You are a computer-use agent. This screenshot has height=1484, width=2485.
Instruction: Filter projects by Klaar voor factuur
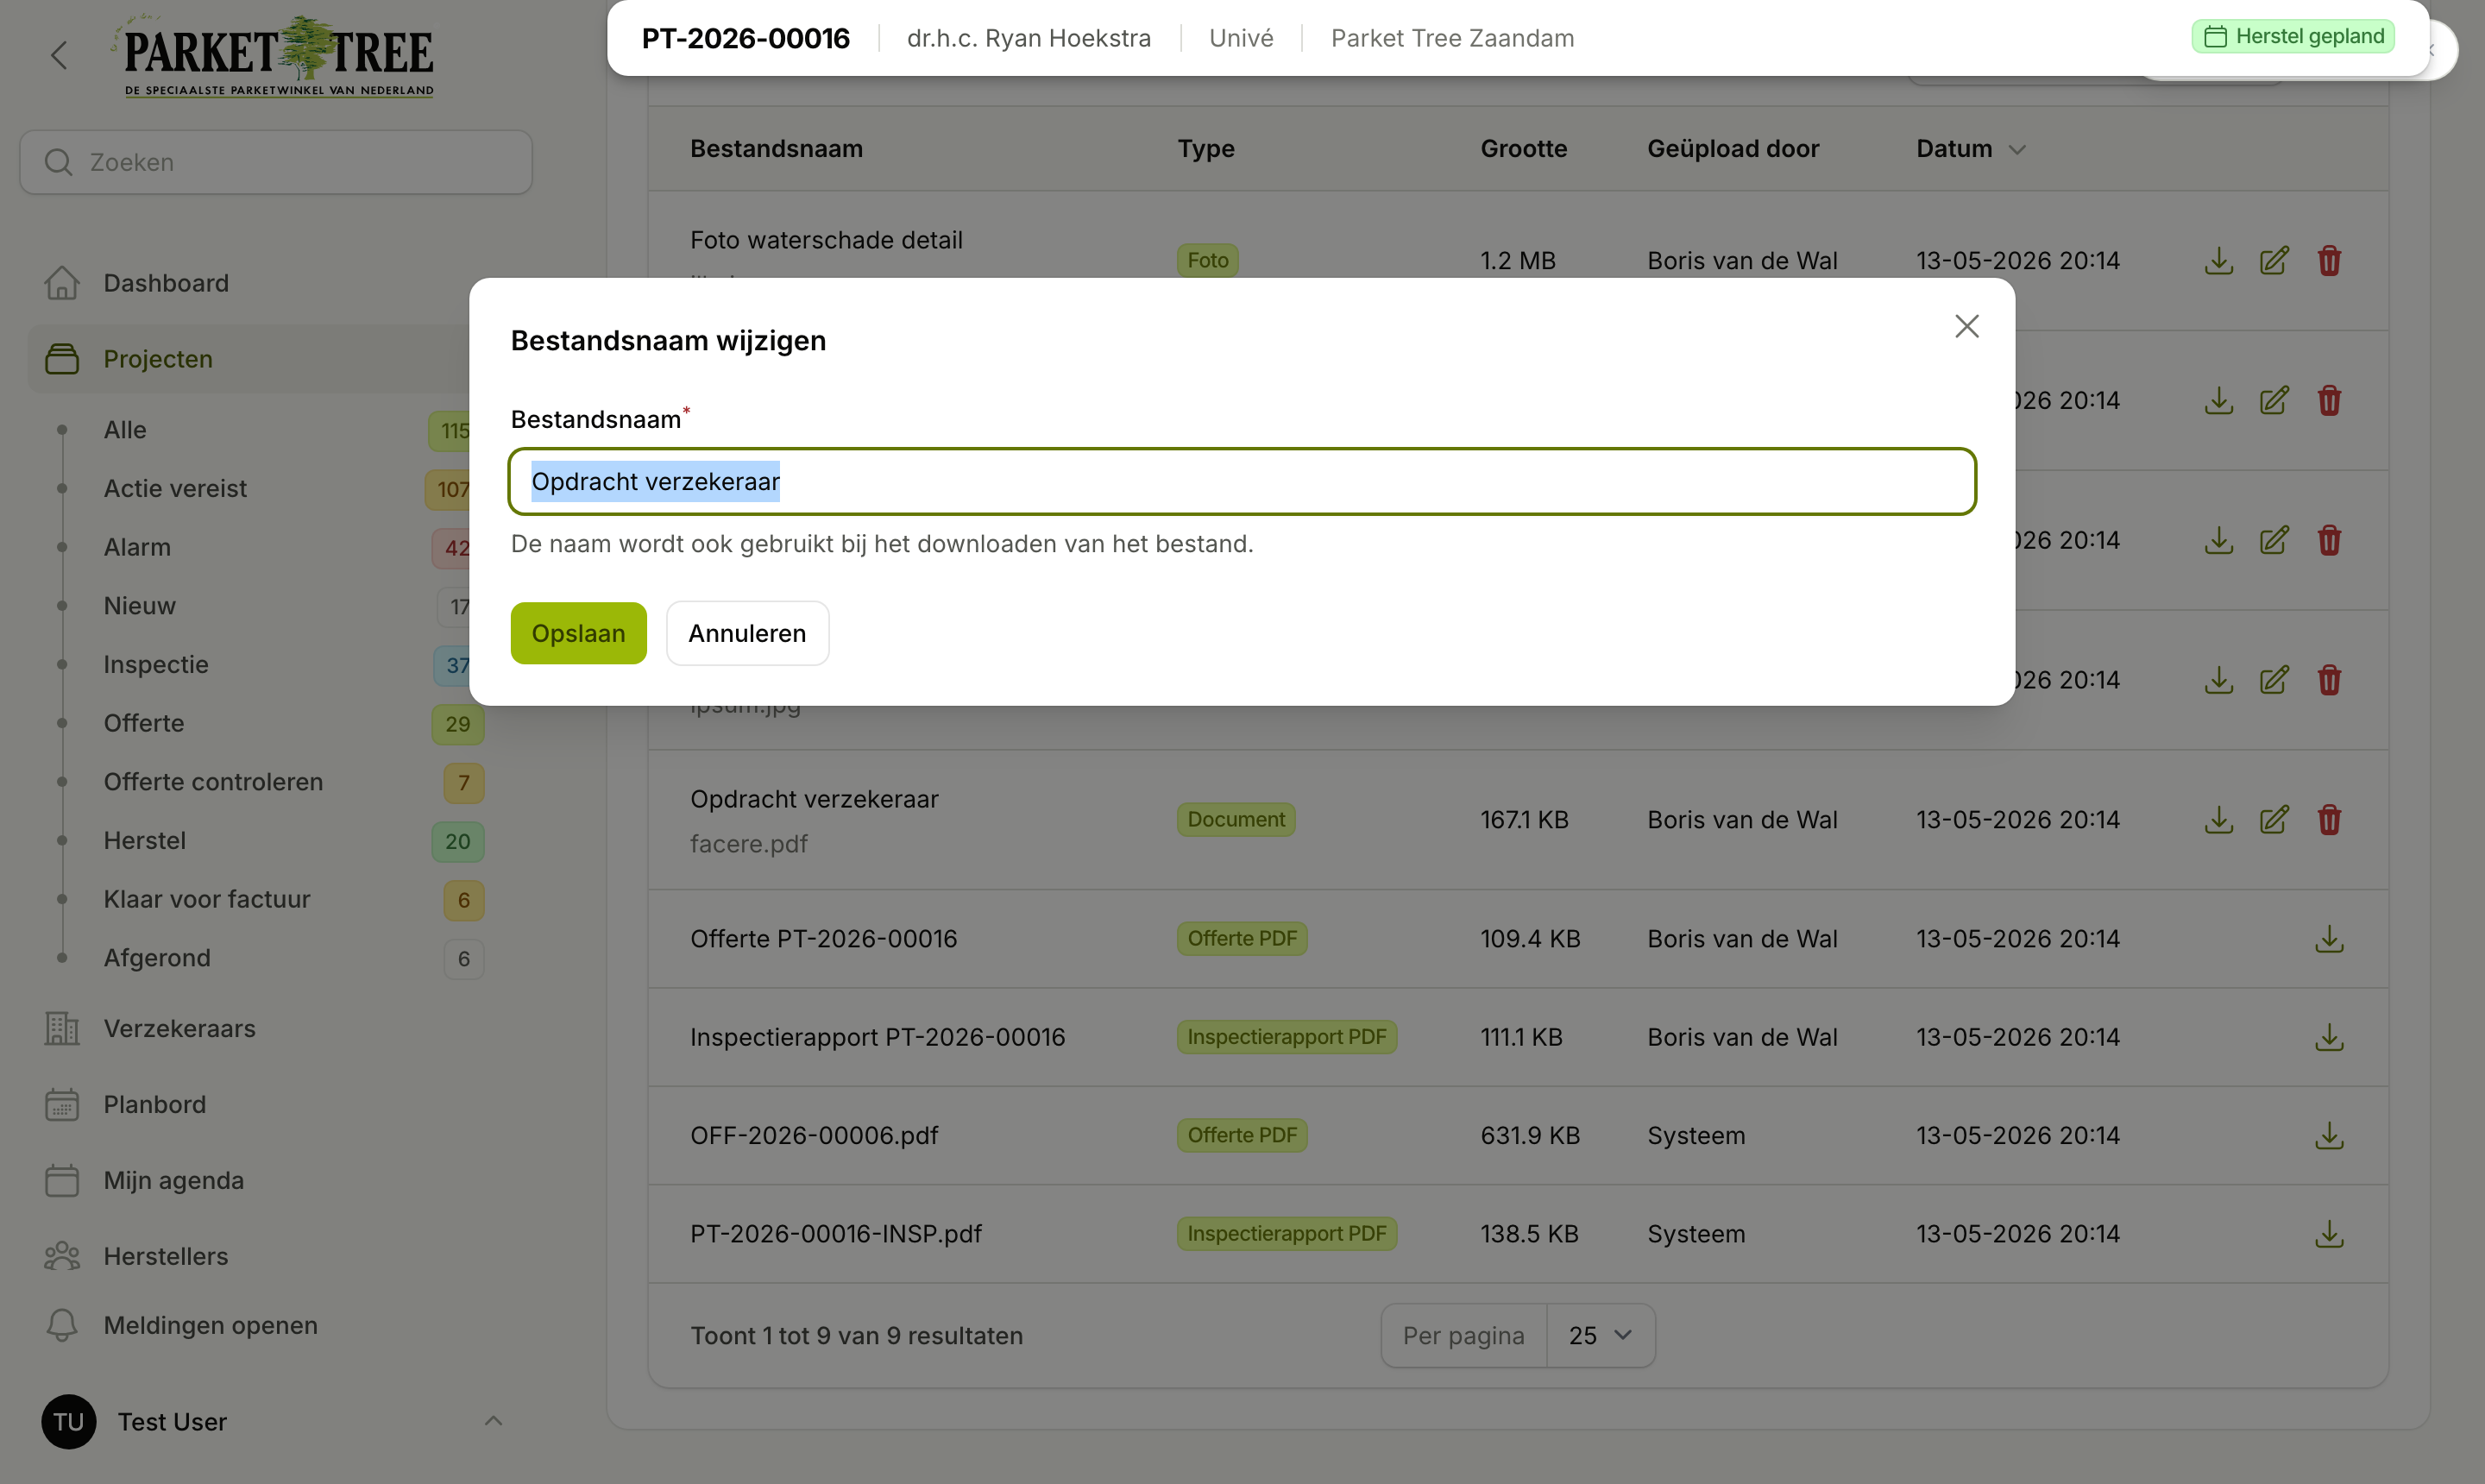pos(207,899)
